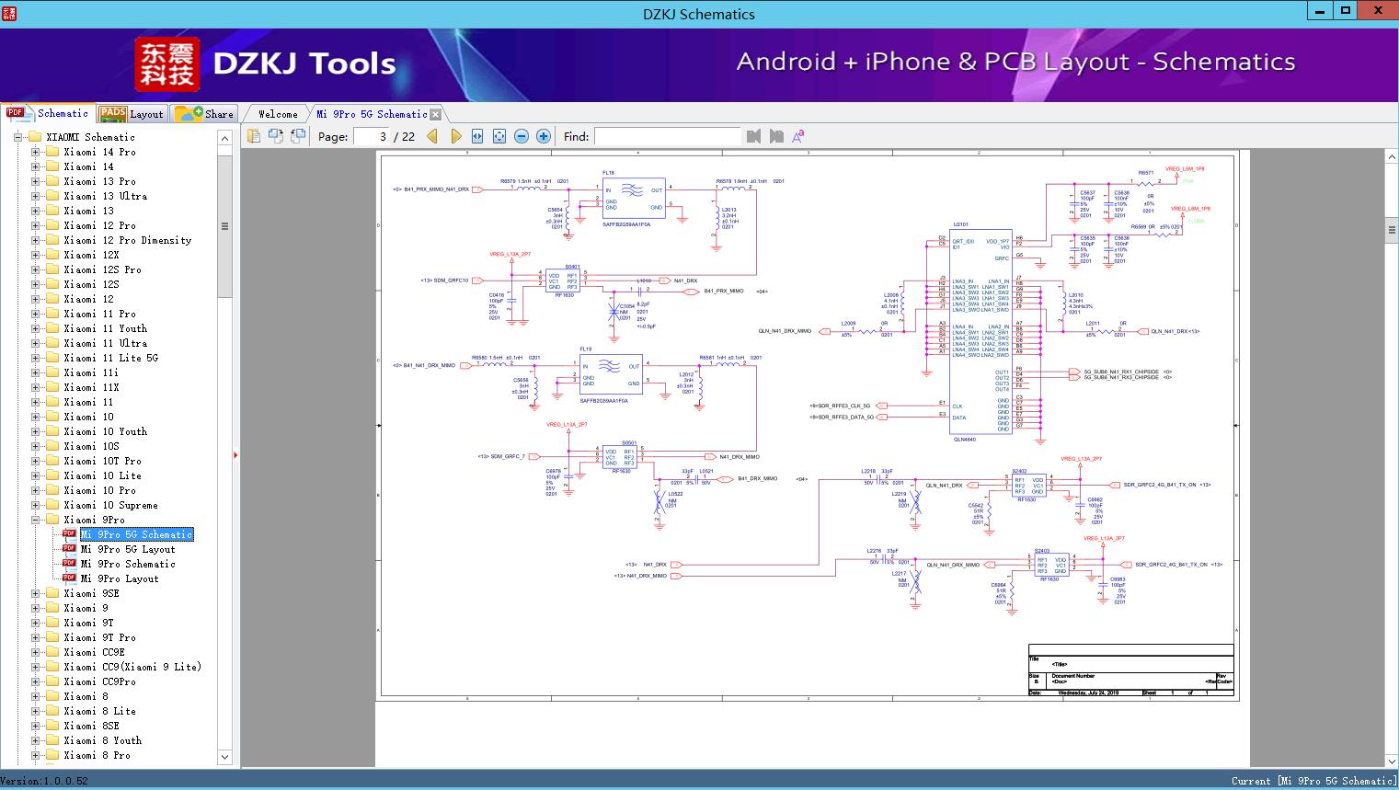This screenshot has height=790, width=1399.
Task: Click the folder icon beside Xiaomi 13 Ultra
Action: click(x=52, y=196)
